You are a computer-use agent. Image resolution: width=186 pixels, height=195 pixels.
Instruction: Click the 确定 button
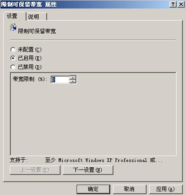93,189
